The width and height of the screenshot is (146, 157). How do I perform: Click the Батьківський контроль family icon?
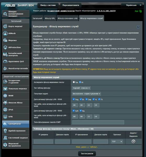[5, 54]
